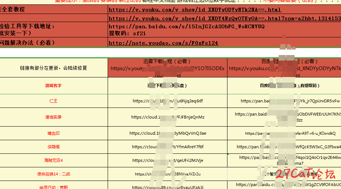Click the 侠隐阁 cloud link ending YfmARreY7f6f
This screenshot has width=341, height=189.
pos(168,147)
